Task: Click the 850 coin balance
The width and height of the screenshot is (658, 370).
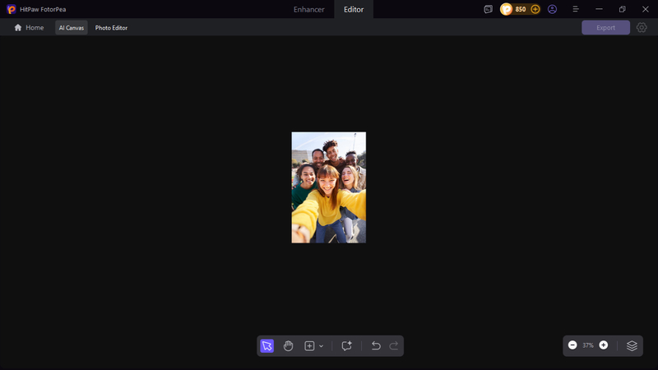Action: [521, 9]
